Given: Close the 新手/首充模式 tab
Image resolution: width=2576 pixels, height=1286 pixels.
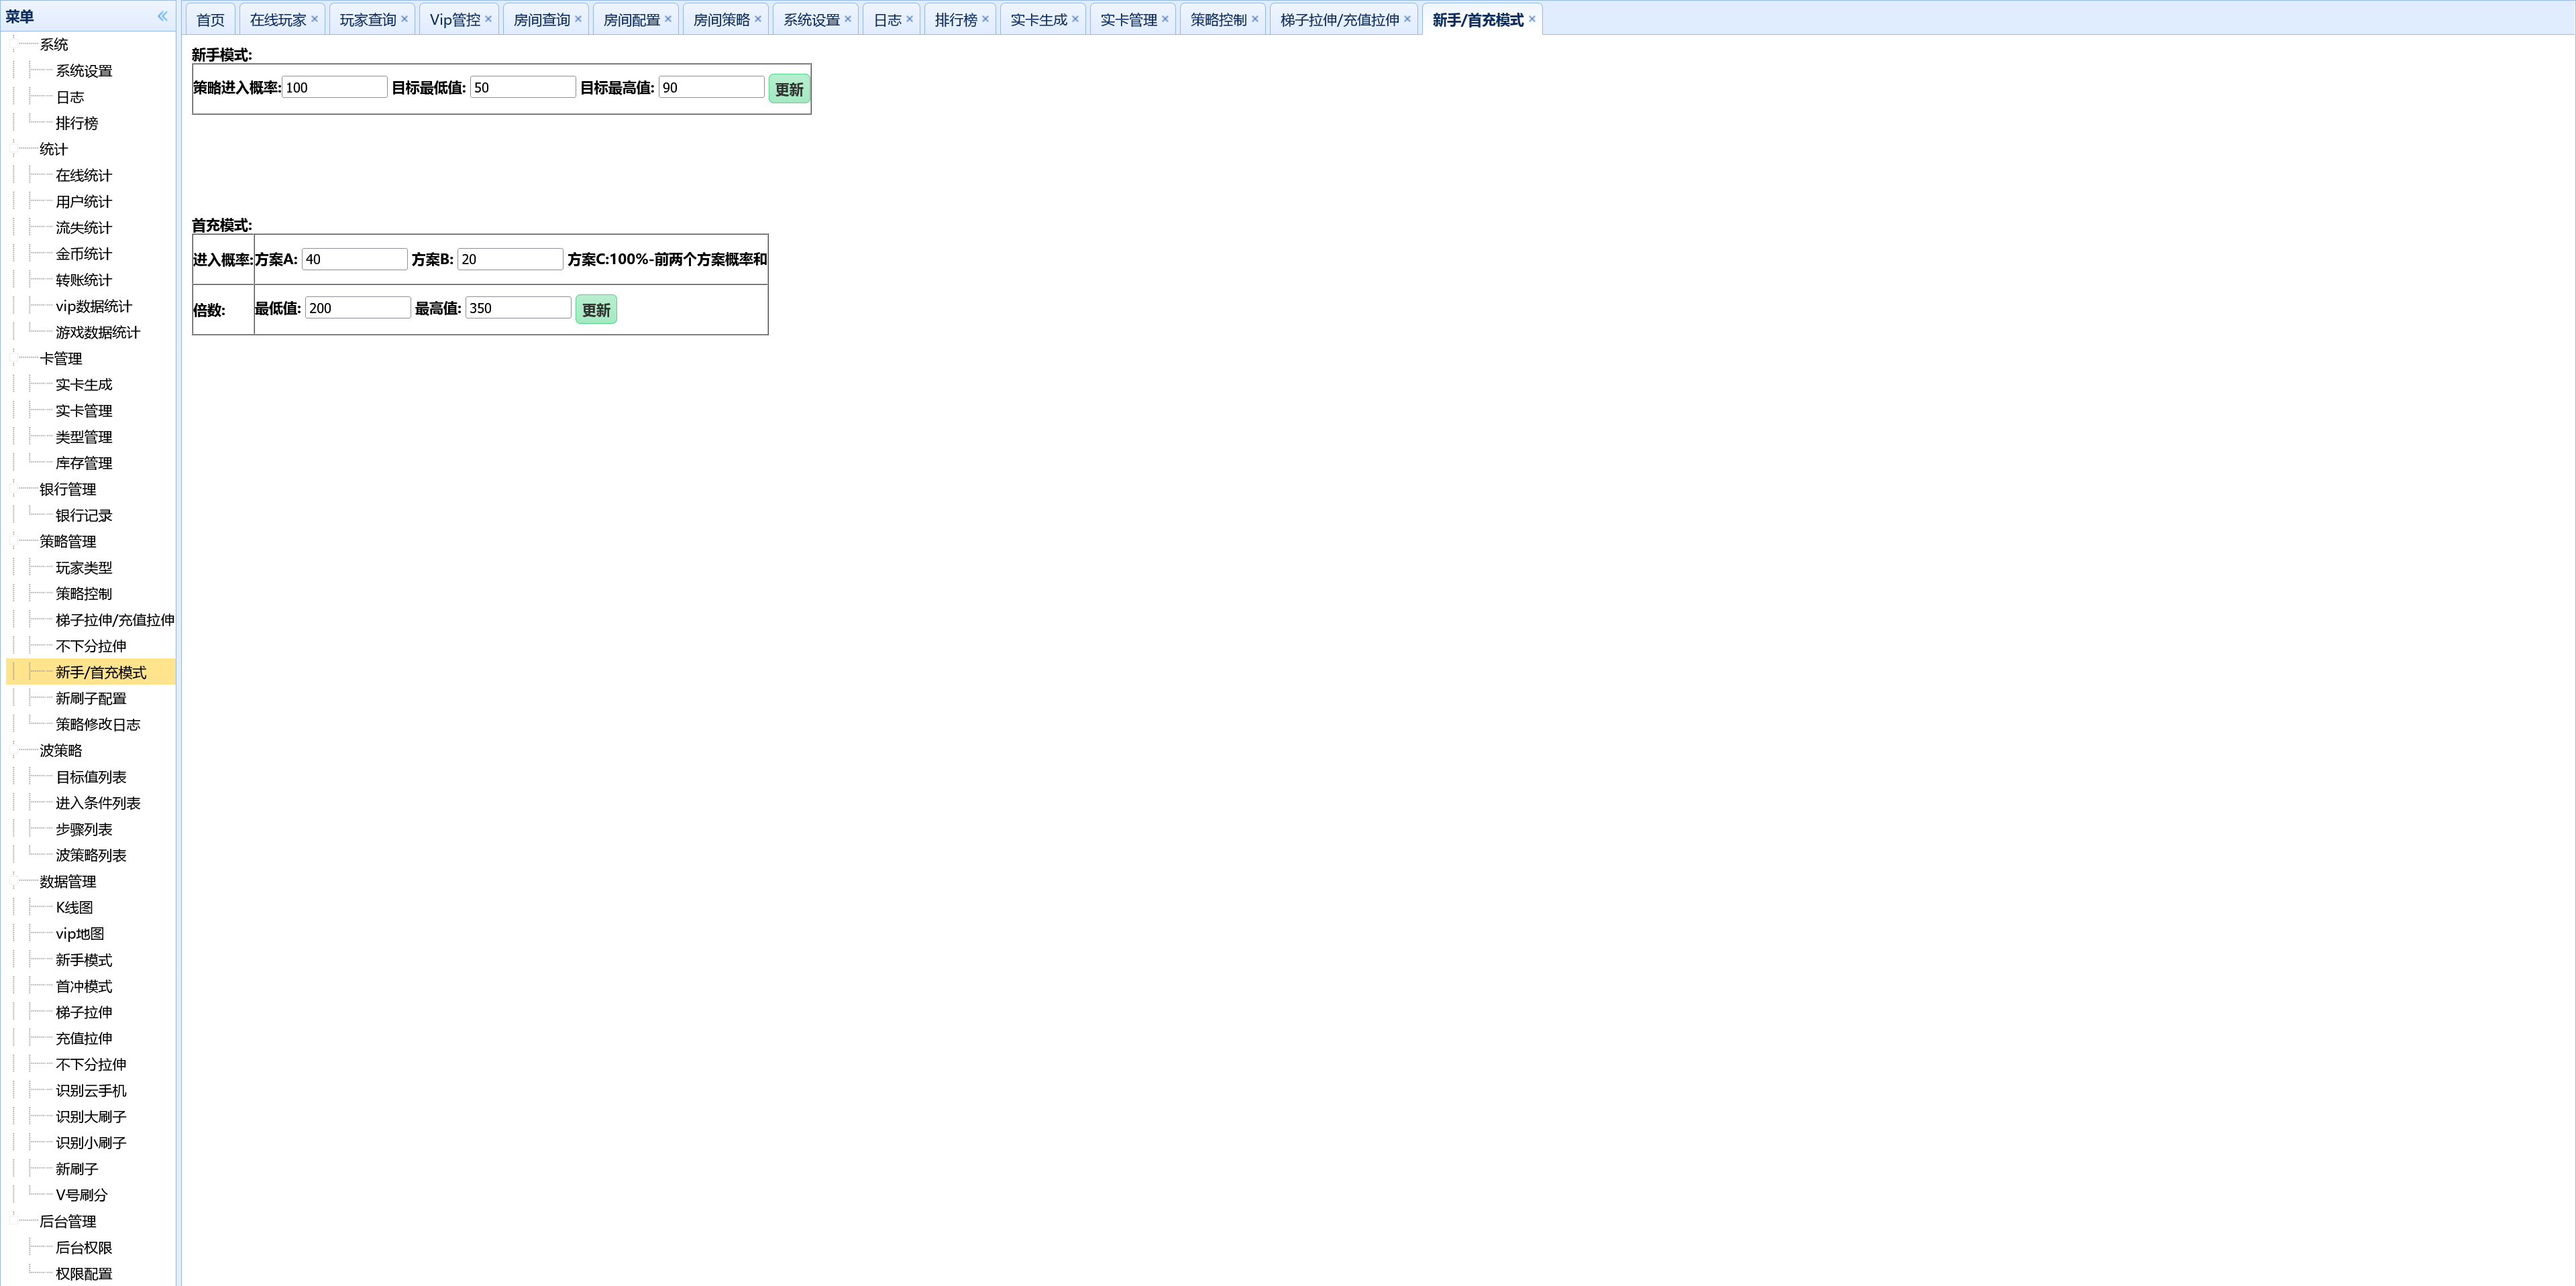Looking at the screenshot, I should (x=1532, y=19).
